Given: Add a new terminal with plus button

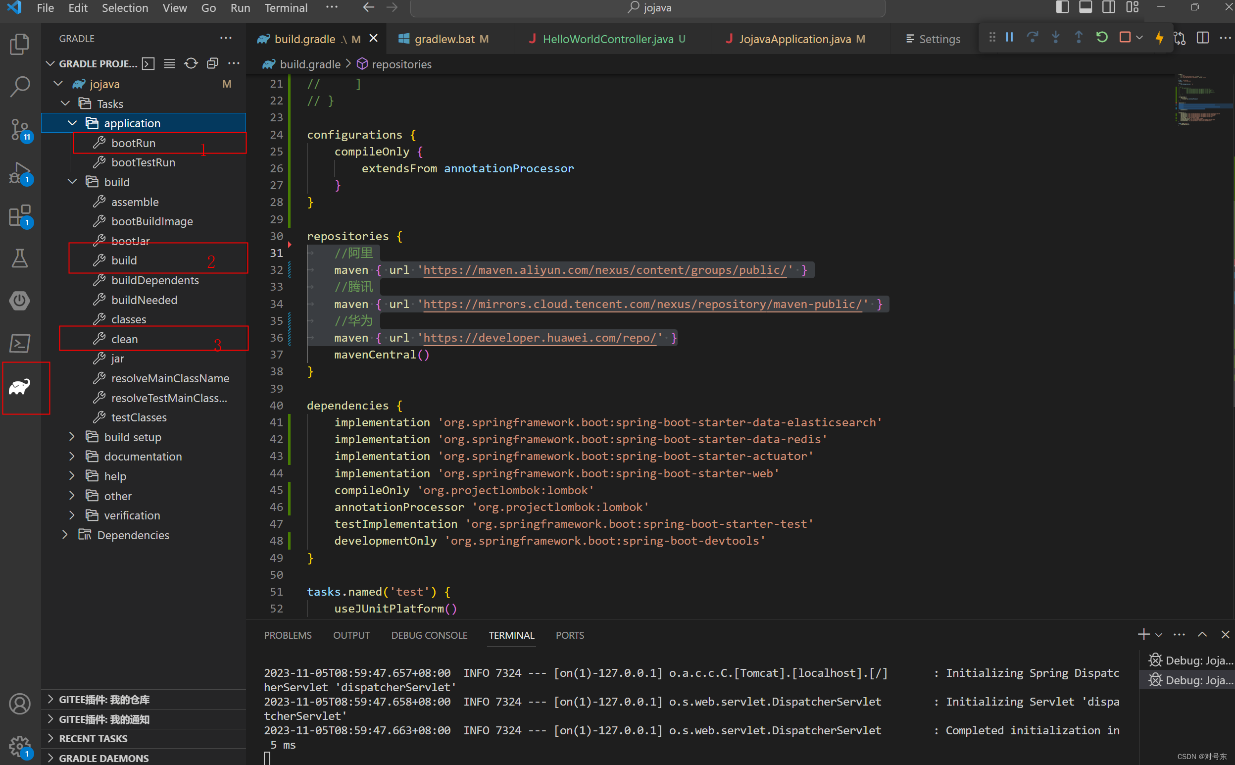Looking at the screenshot, I should tap(1143, 634).
